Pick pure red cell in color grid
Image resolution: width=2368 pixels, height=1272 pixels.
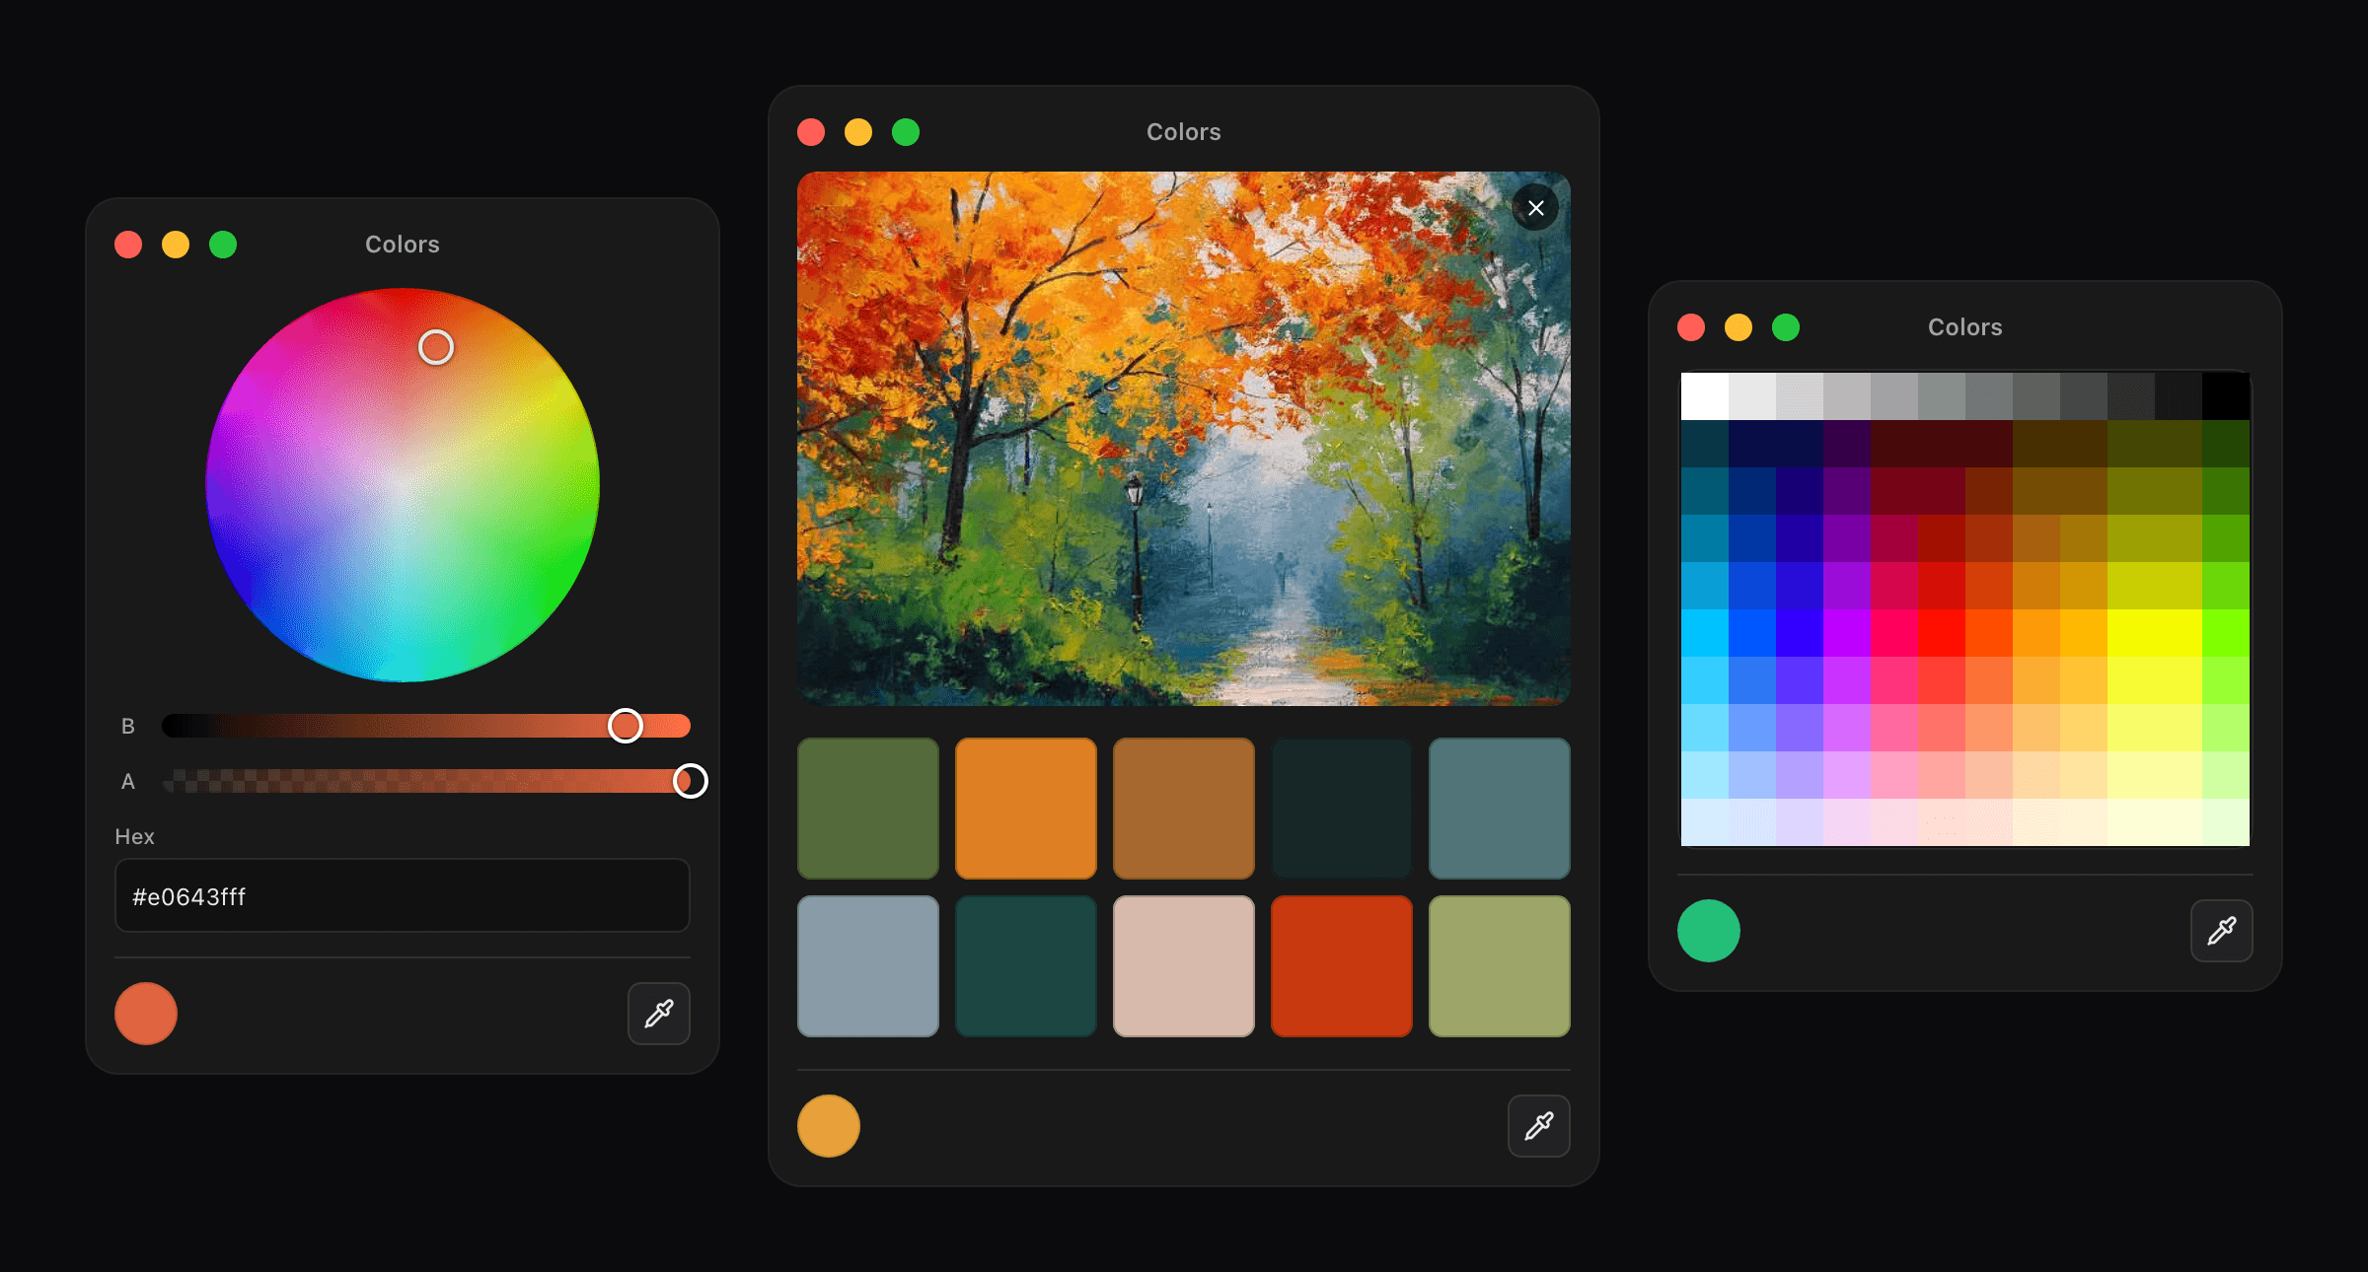point(1942,633)
